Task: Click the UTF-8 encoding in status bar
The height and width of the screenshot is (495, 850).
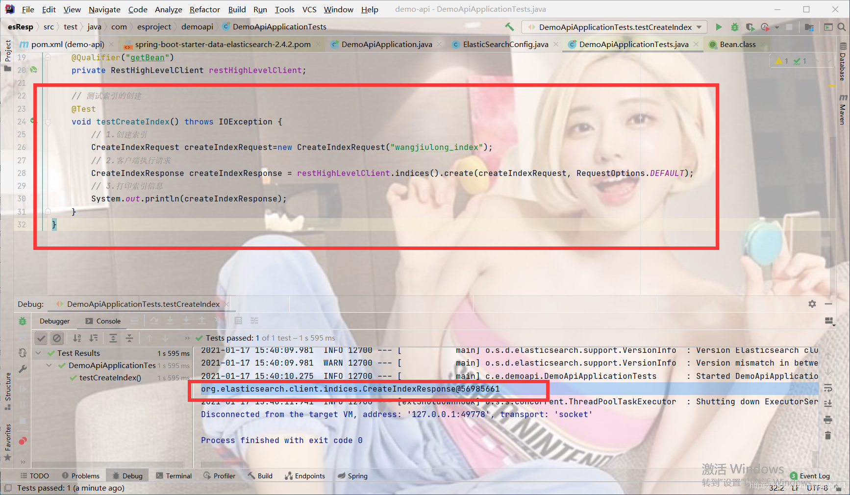Action: (x=817, y=488)
